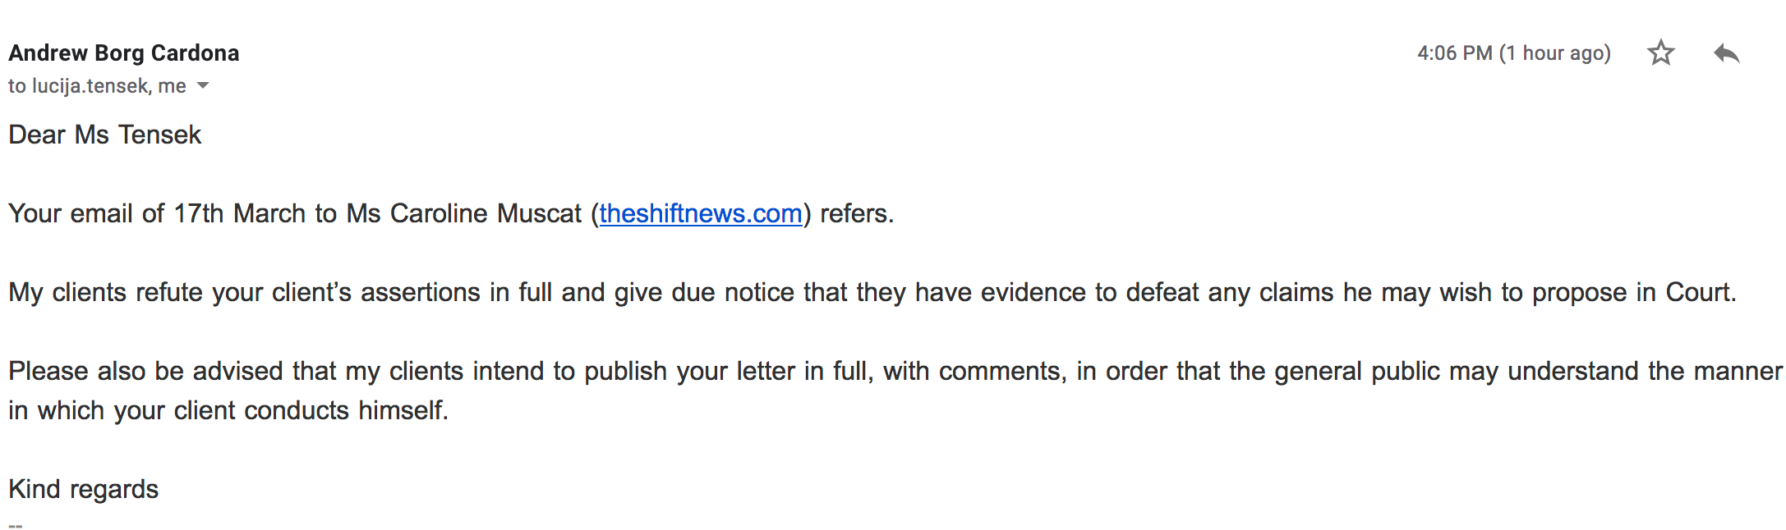Click the 'My clients refute' sentence start

point(105,292)
